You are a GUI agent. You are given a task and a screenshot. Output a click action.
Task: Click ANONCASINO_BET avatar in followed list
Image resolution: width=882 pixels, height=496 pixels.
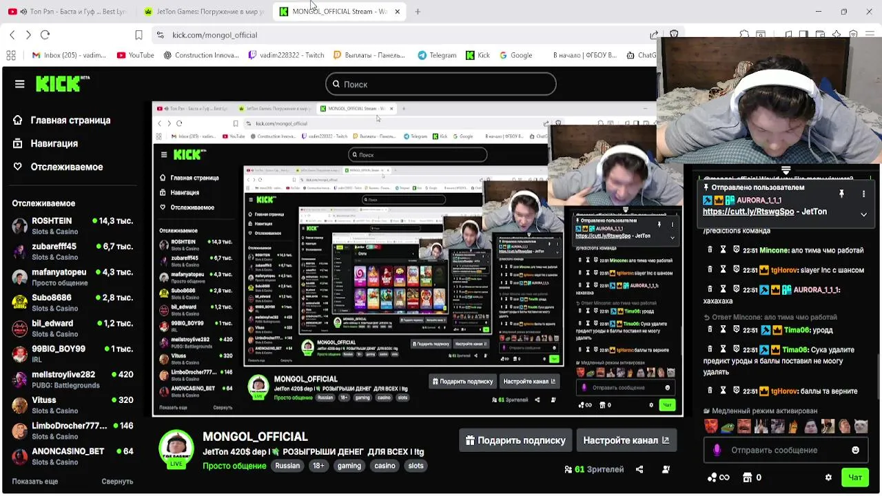pyautogui.click(x=20, y=456)
